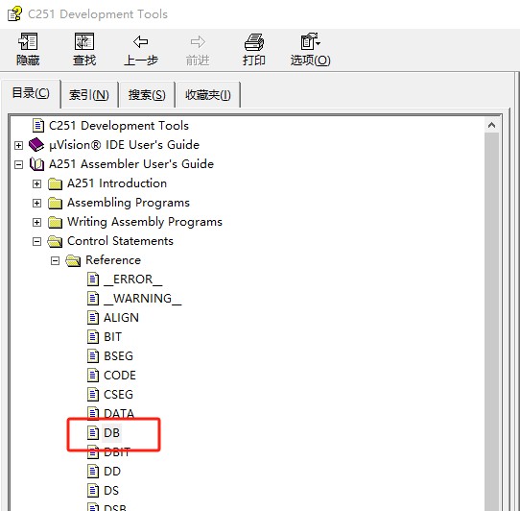This screenshot has width=520, height=511.
Task: Open the C251 Development Tools topic
Action: tap(119, 126)
